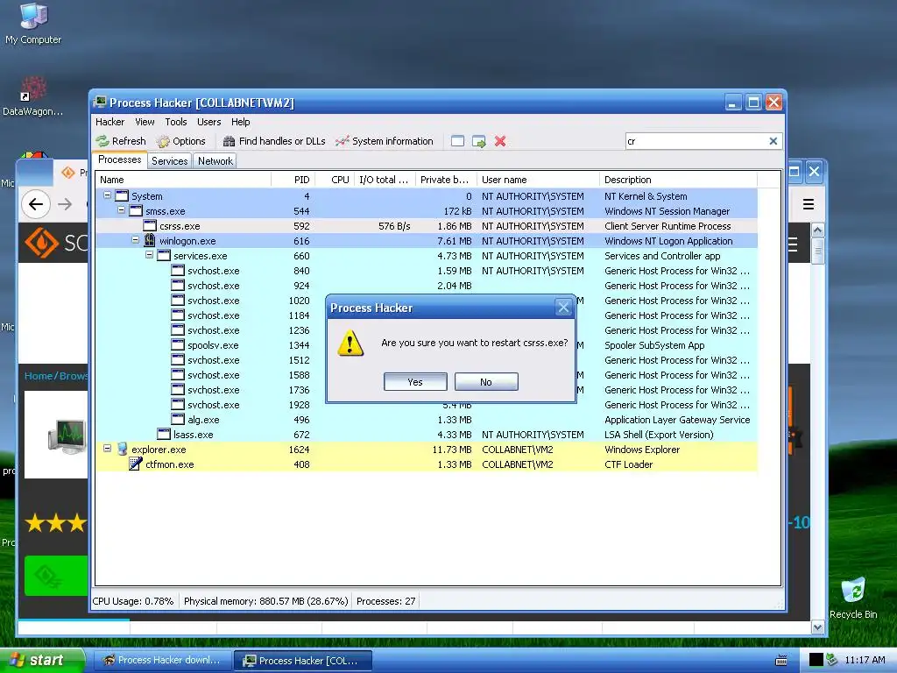The height and width of the screenshot is (673, 897).
Task: Click the find window and thread icon
Action: tap(479, 141)
